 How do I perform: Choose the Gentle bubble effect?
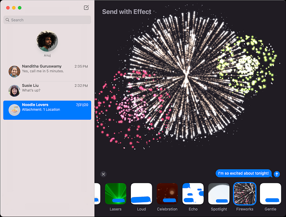(270, 194)
